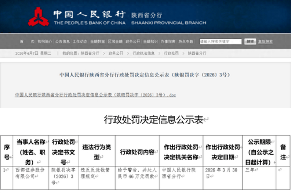Open the 工作动态 menu item
Image resolution: width=291 pixels, height=195 pixels.
tap(80, 42)
